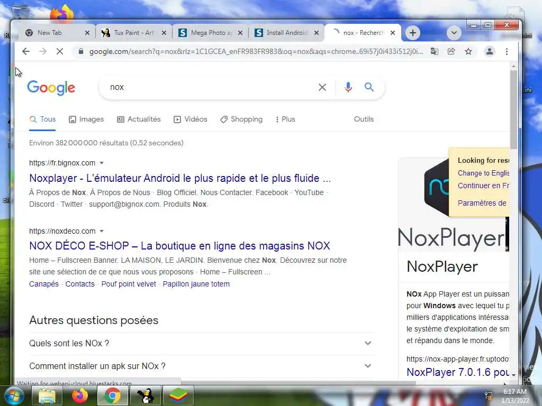Select the Images results filter
This screenshot has width=542, height=406.
(x=86, y=119)
